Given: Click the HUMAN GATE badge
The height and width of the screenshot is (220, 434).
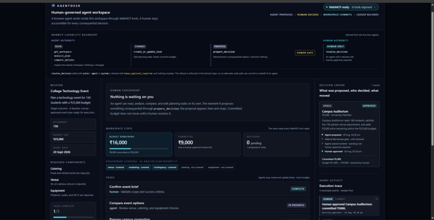Looking at the screenshot, I should pos(305,53).
